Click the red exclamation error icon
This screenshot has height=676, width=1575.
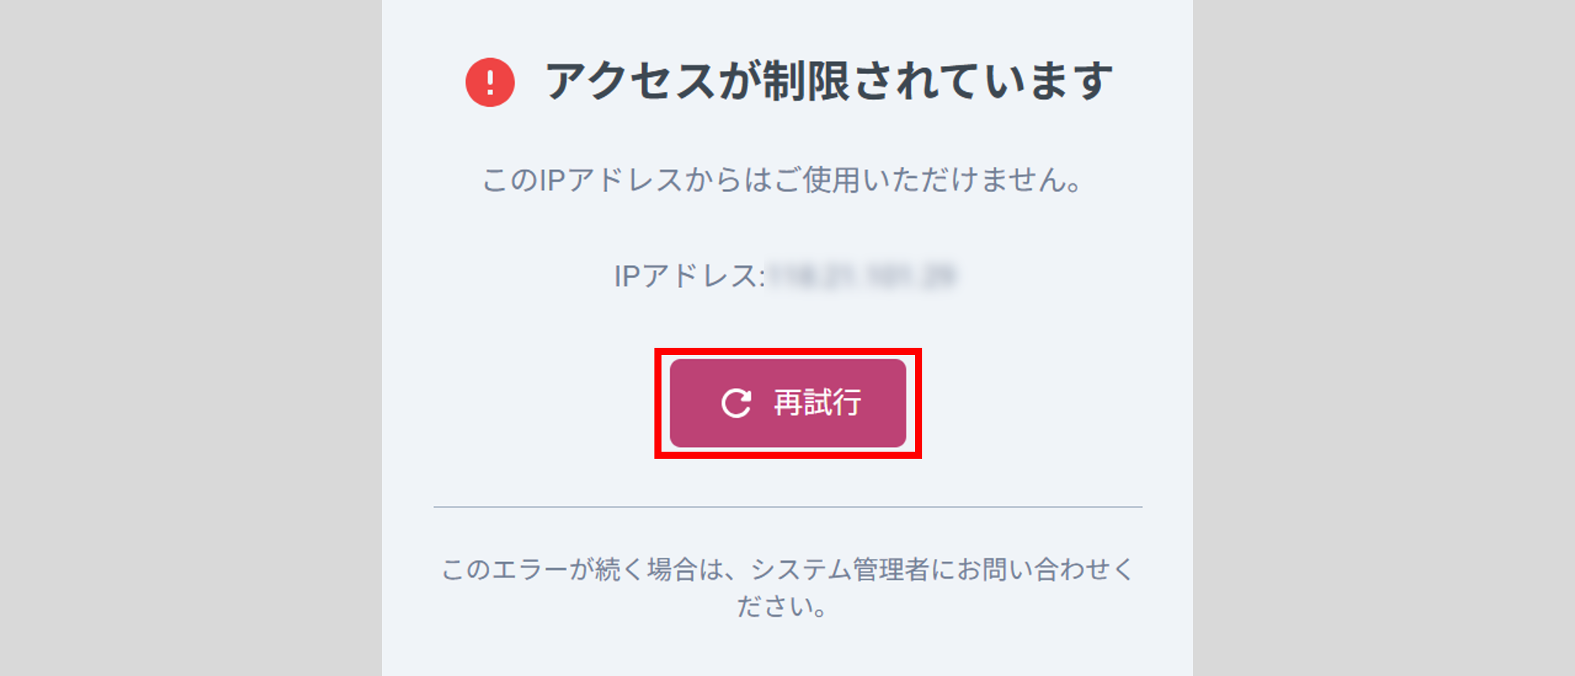490,82
